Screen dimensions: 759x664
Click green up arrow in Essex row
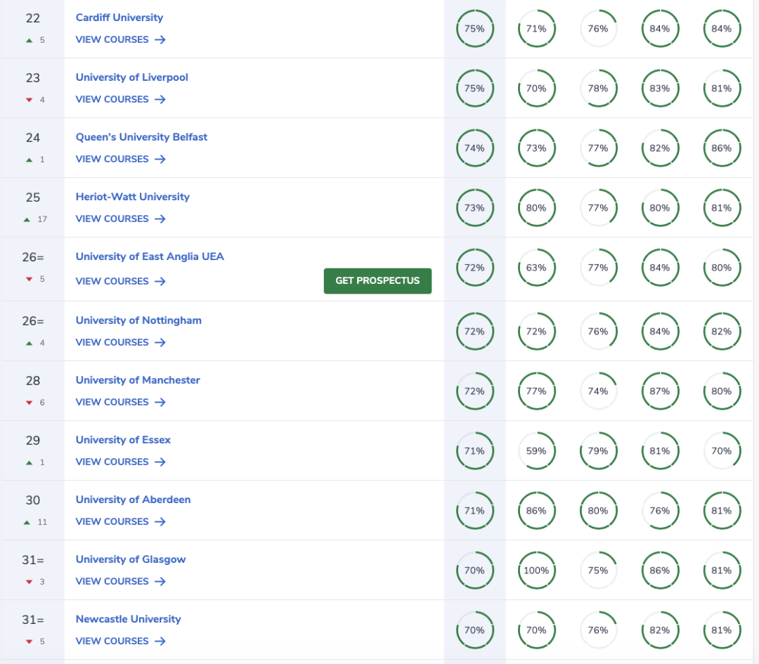point(29,463)
